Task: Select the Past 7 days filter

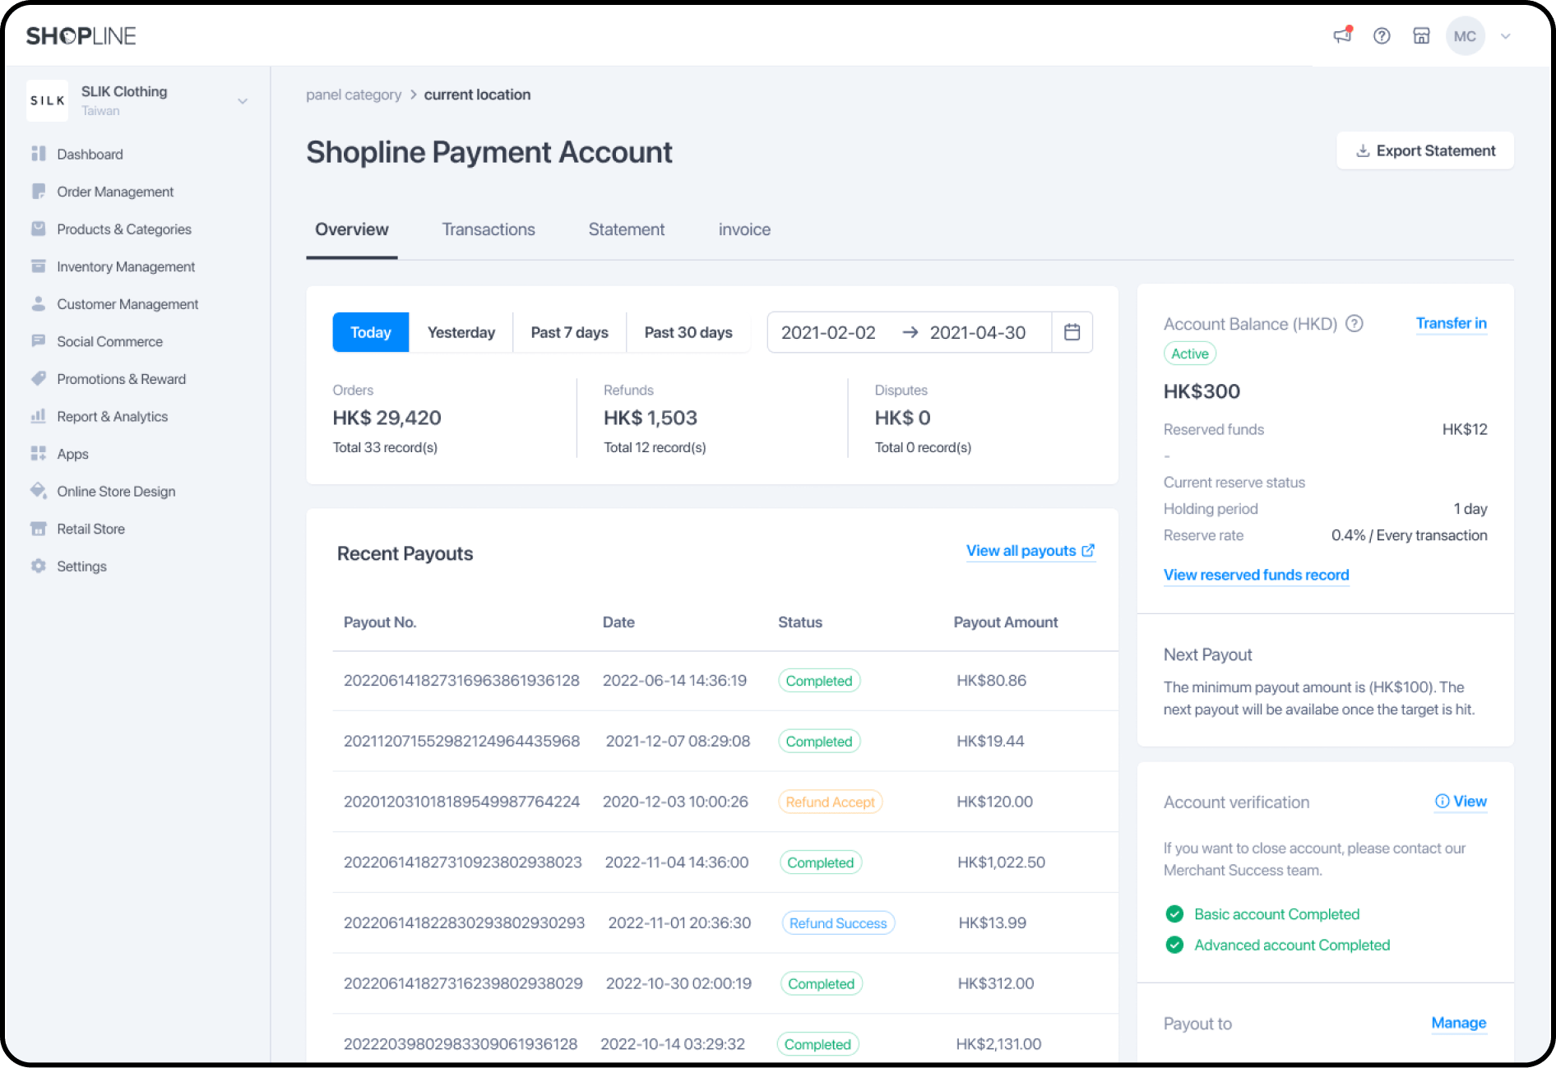Action: (x=570, y=332)
